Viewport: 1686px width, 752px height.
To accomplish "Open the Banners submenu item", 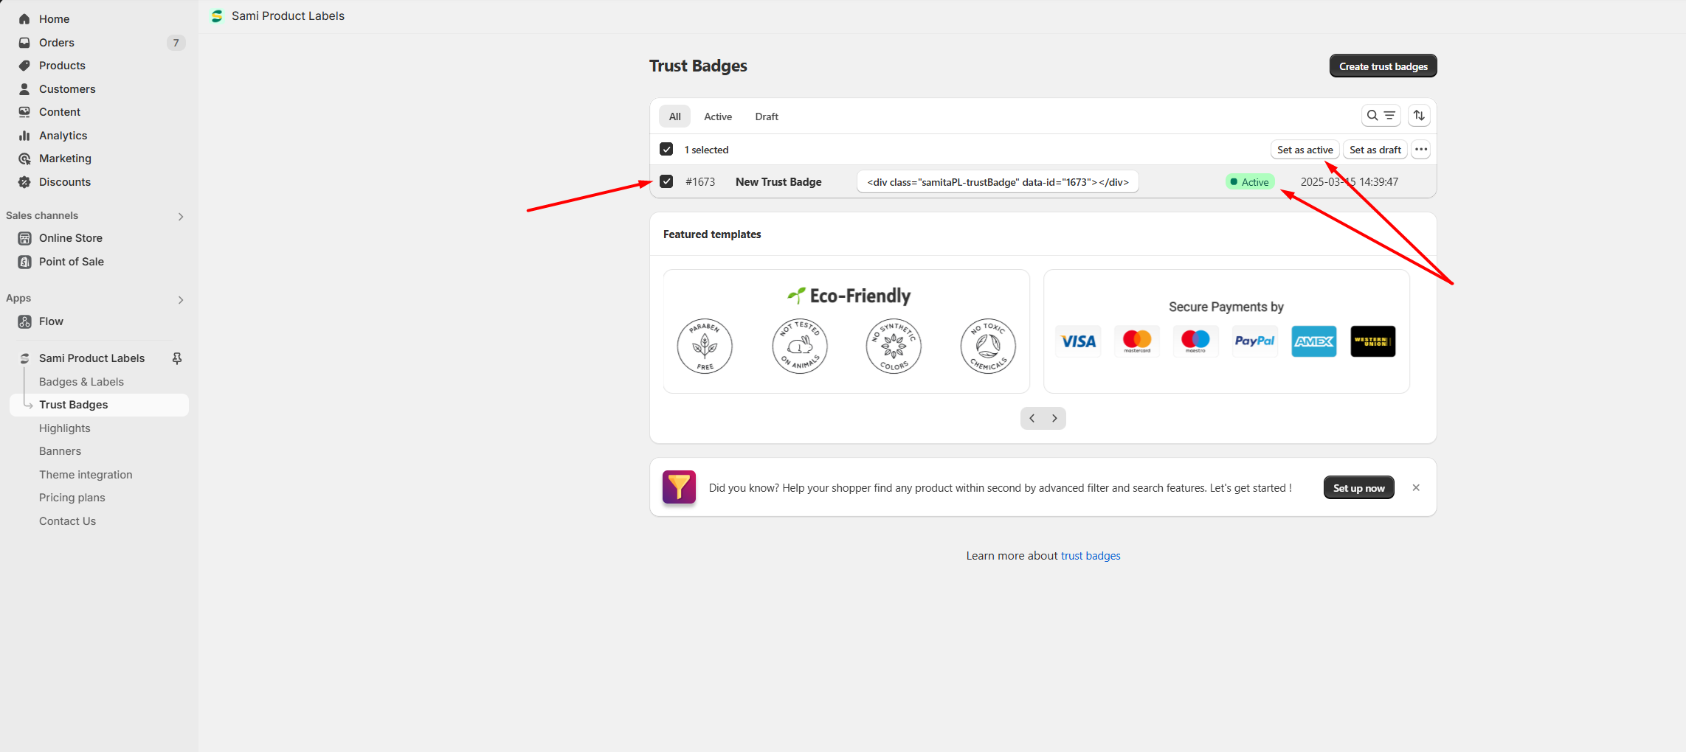I will coord(60,451).
